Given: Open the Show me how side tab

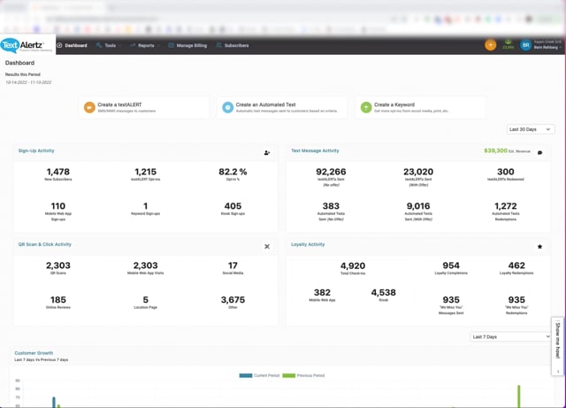Looking at the screenshot, I should 558,346.
